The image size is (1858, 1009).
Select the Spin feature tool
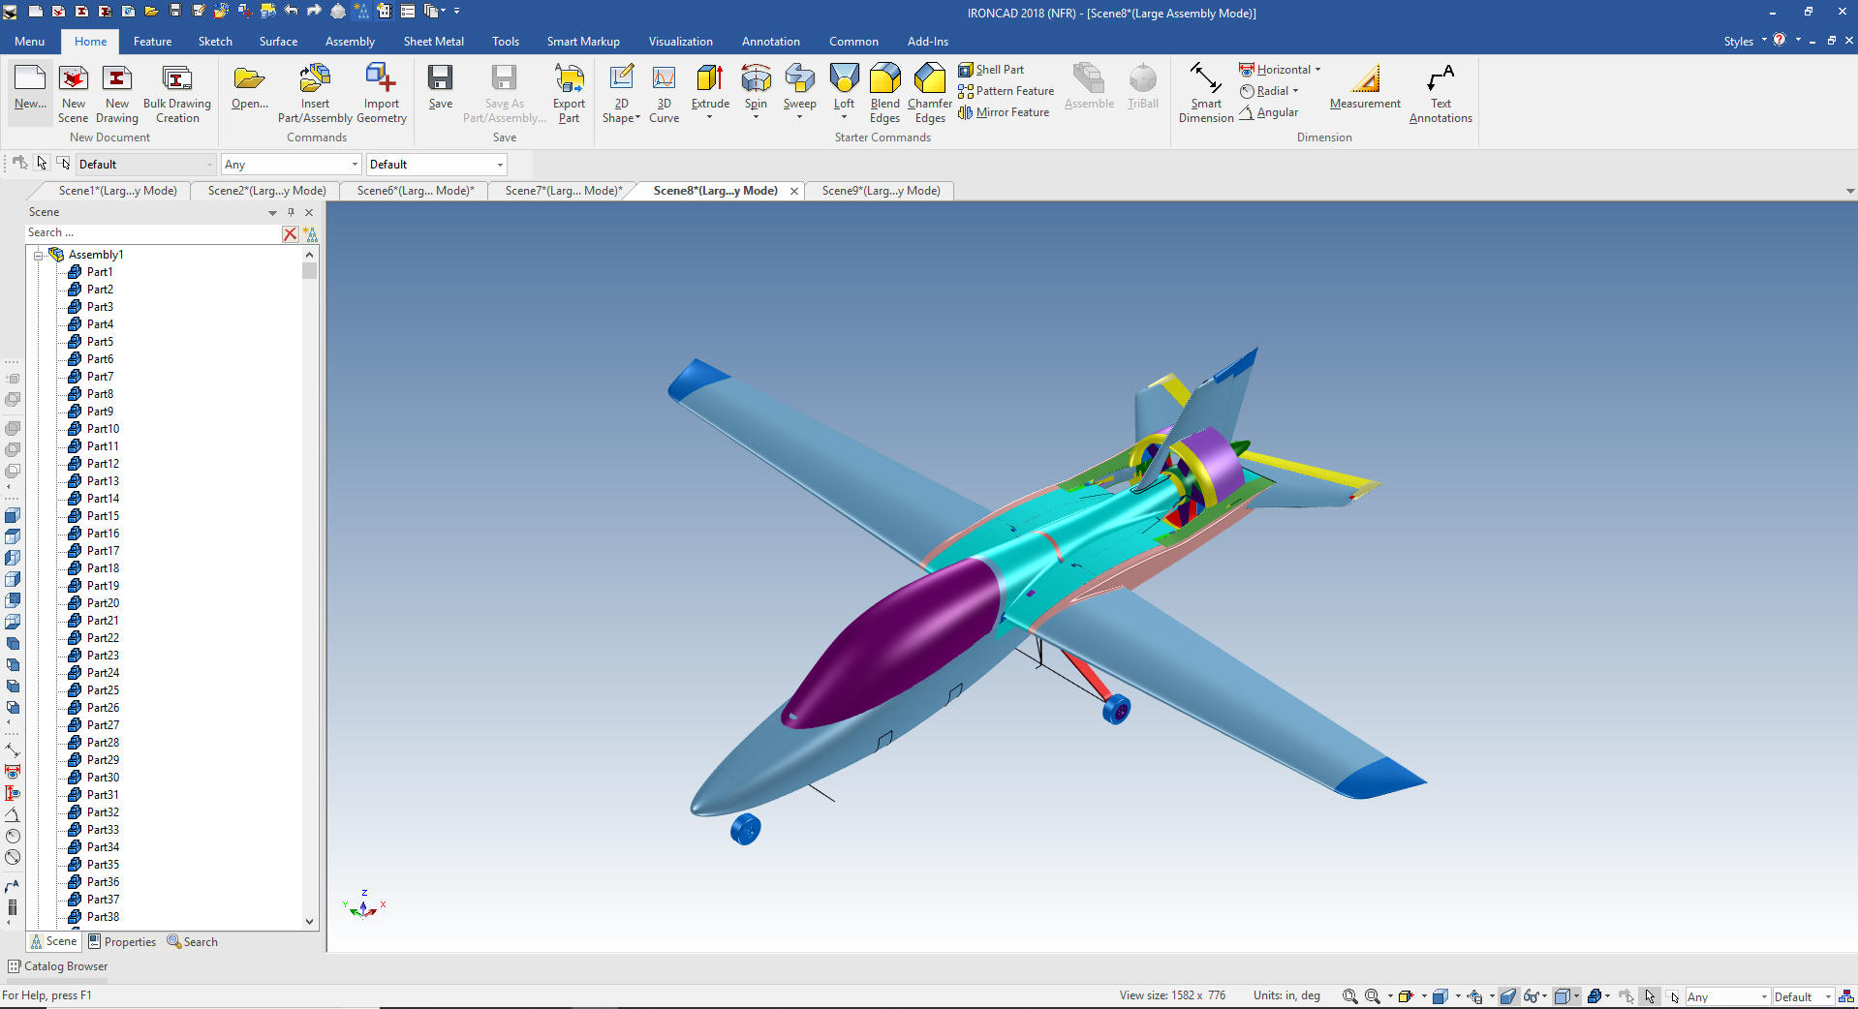point(756,79)
